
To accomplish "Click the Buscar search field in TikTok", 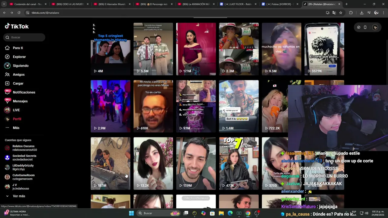I will pyautogui.click(x=25, y=37).
